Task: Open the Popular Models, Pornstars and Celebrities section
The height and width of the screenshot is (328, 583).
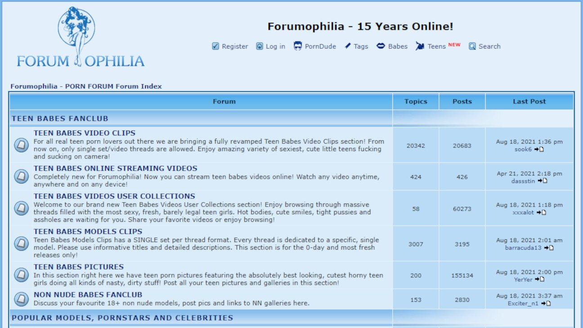Action: (122, 318)
